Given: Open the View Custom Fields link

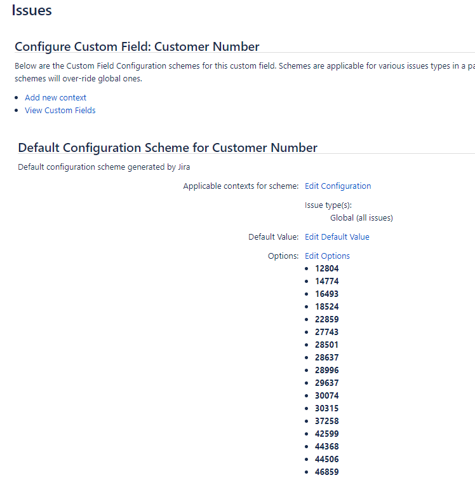Looking at the screenshot, I should [x=60, y=110].
